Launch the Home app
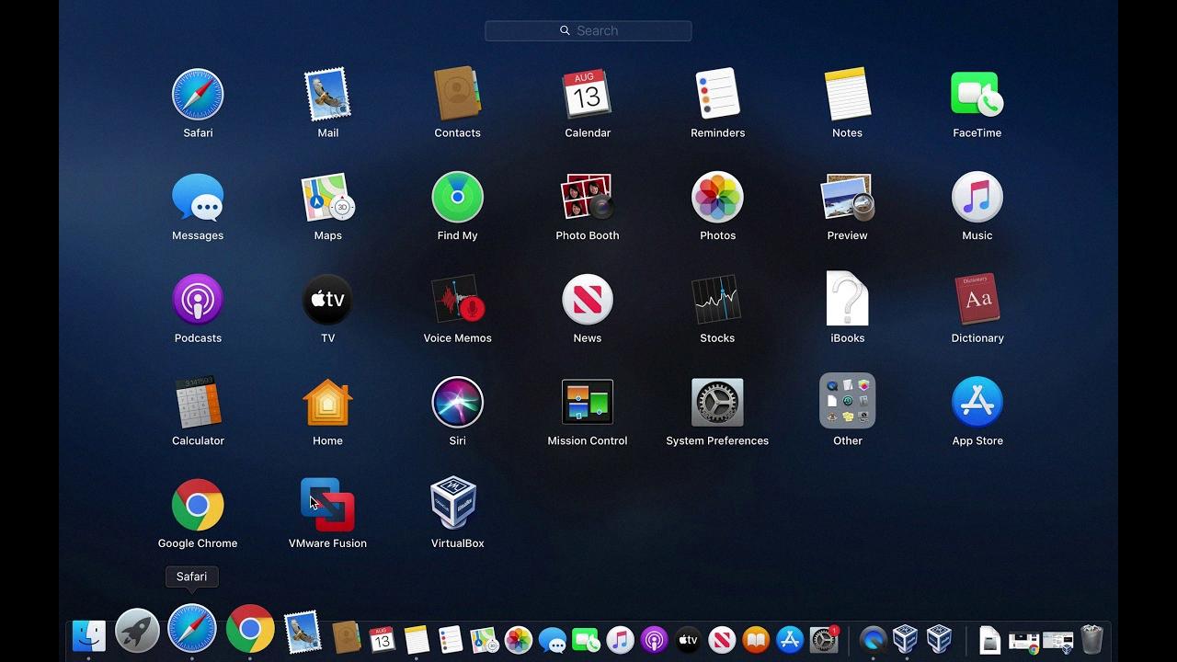This screenshot has width=1177, height=662. coord(327,403)
